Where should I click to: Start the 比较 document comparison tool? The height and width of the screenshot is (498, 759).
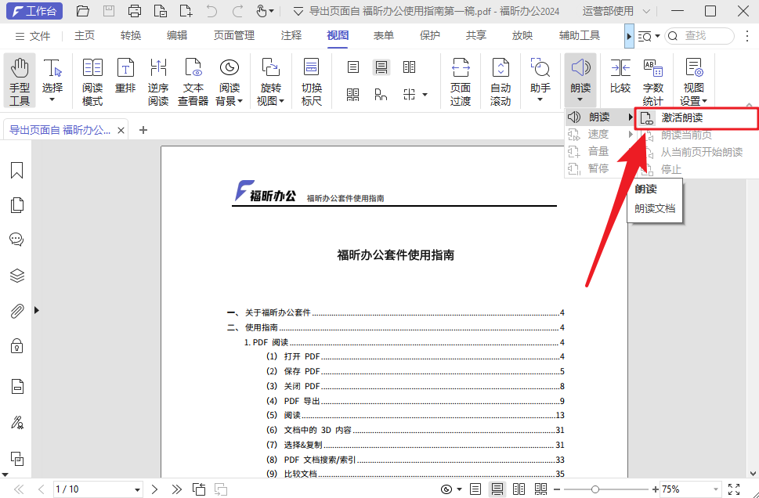[x=620, y=78]
